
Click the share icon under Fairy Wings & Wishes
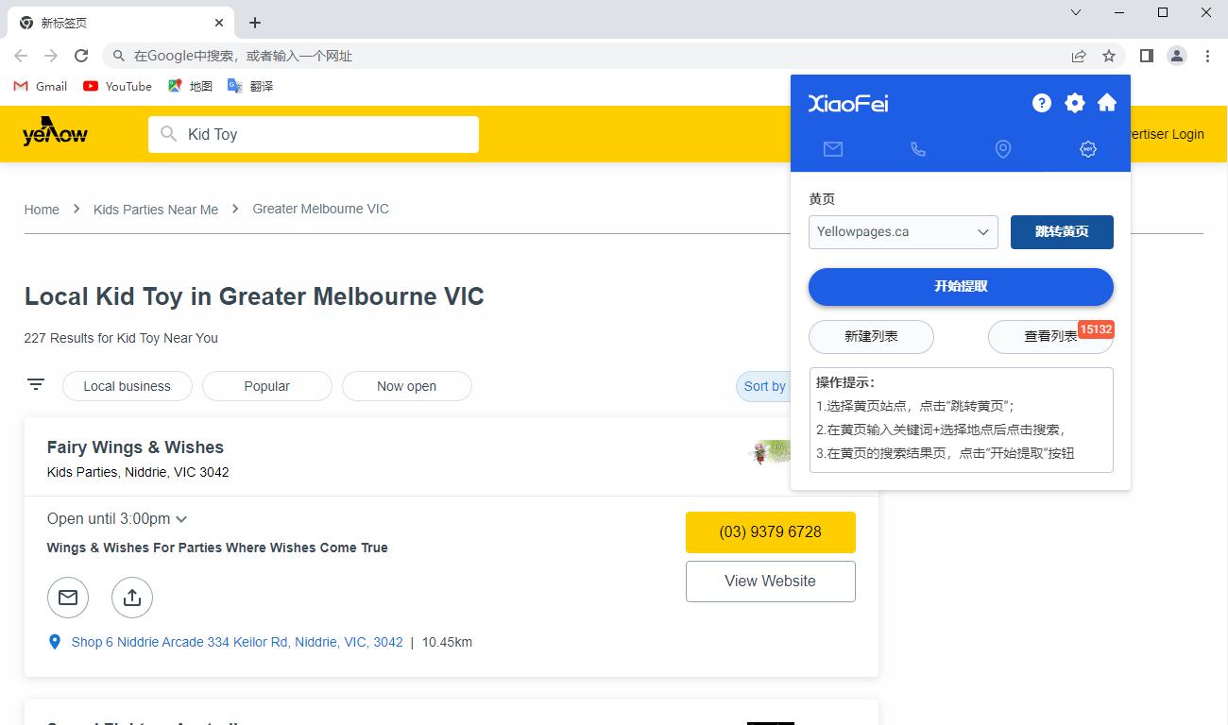(x=131, y=597)
